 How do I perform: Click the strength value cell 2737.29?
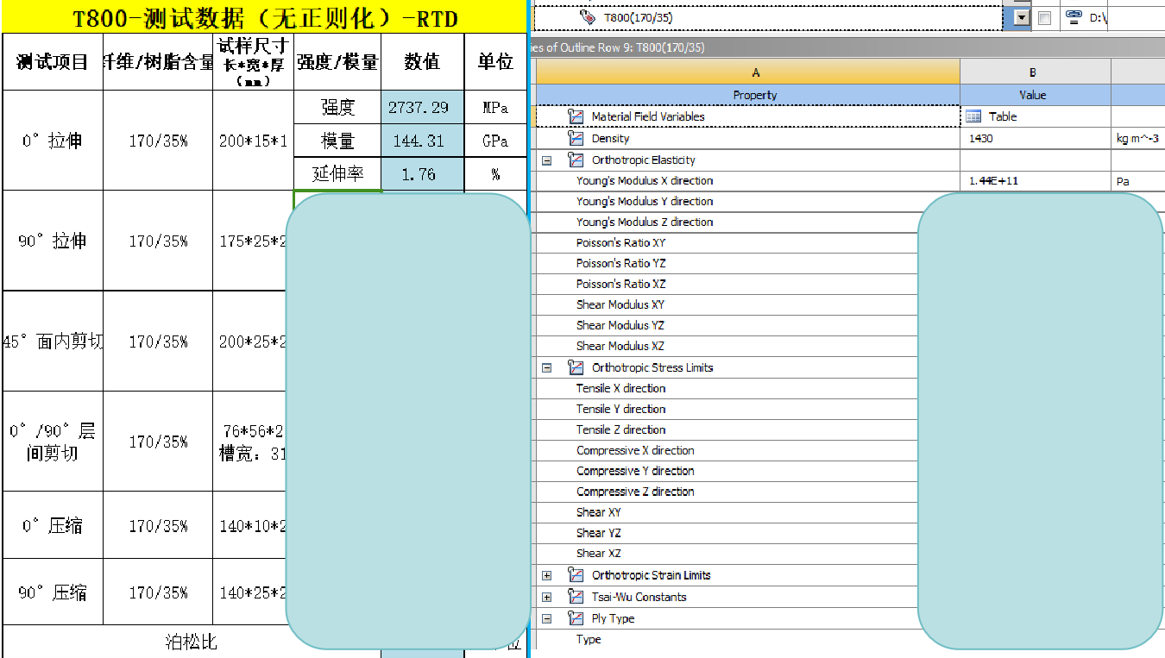click(422, 107)
